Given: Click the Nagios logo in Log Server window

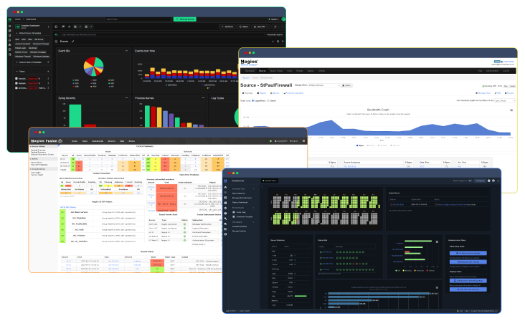Looking at the screenshot, I should 10,20.
